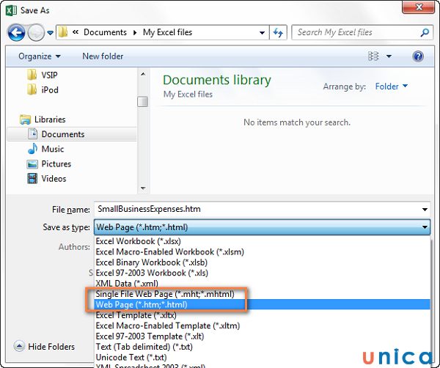Select My Excel files breadcrumb

(x=167, y=32)
